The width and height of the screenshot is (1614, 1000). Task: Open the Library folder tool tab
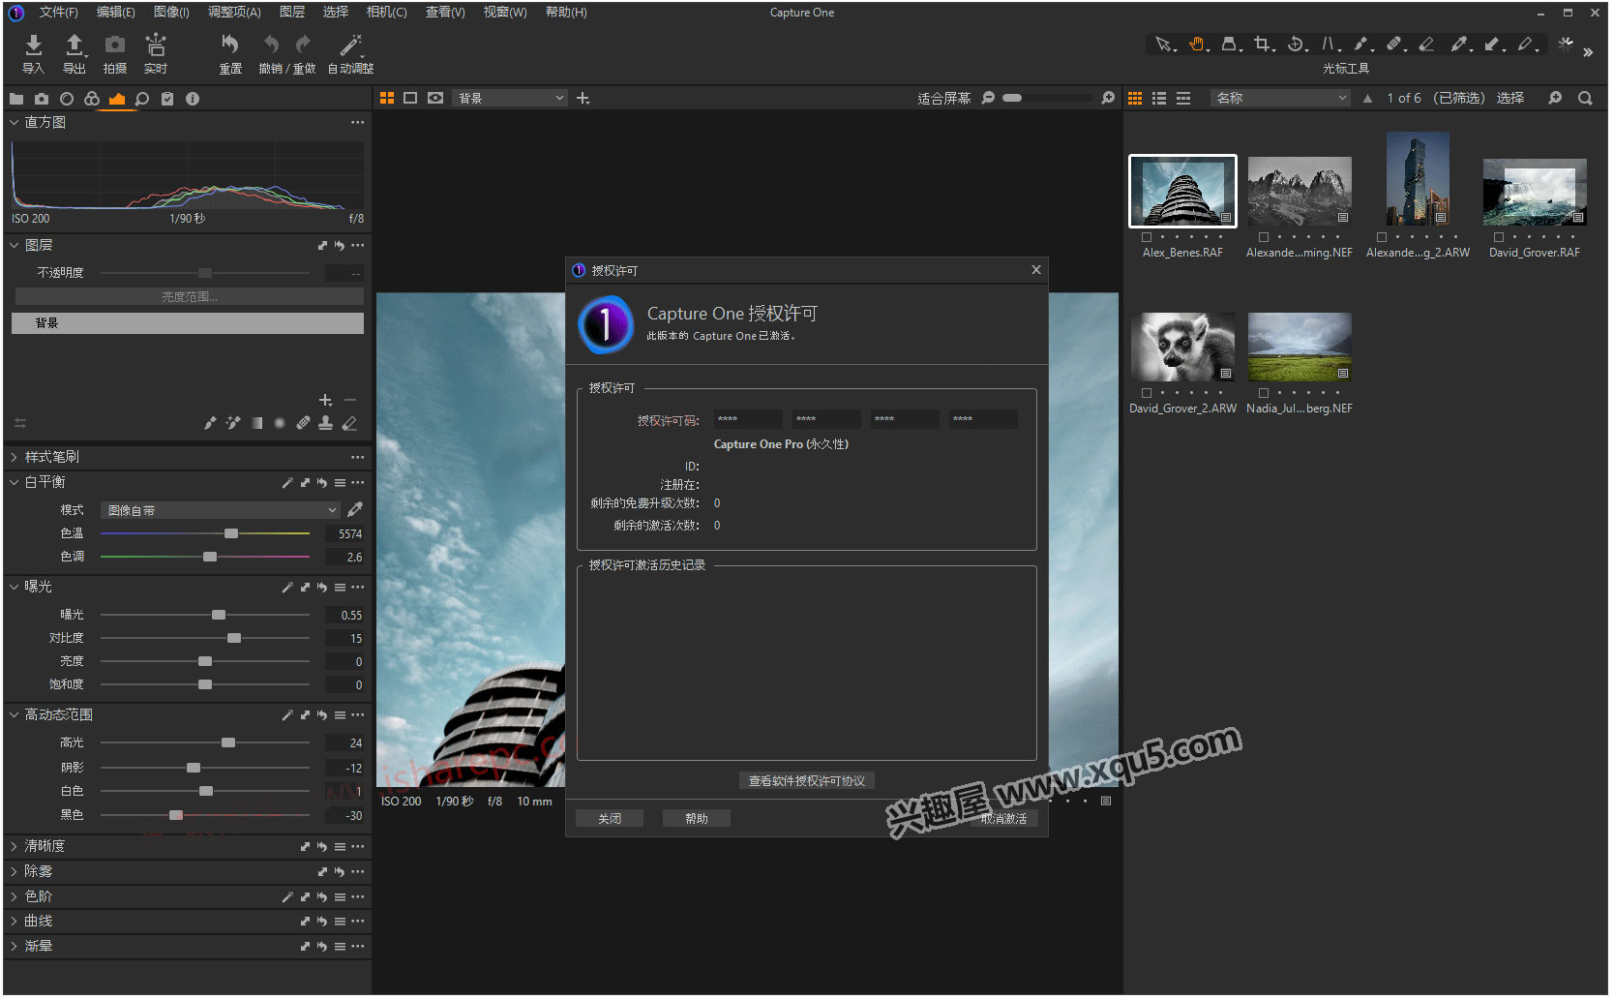click(x=15, y=99)
